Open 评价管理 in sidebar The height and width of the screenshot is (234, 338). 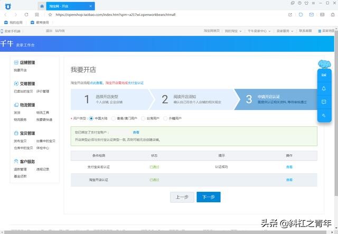(x=43, y=91)
